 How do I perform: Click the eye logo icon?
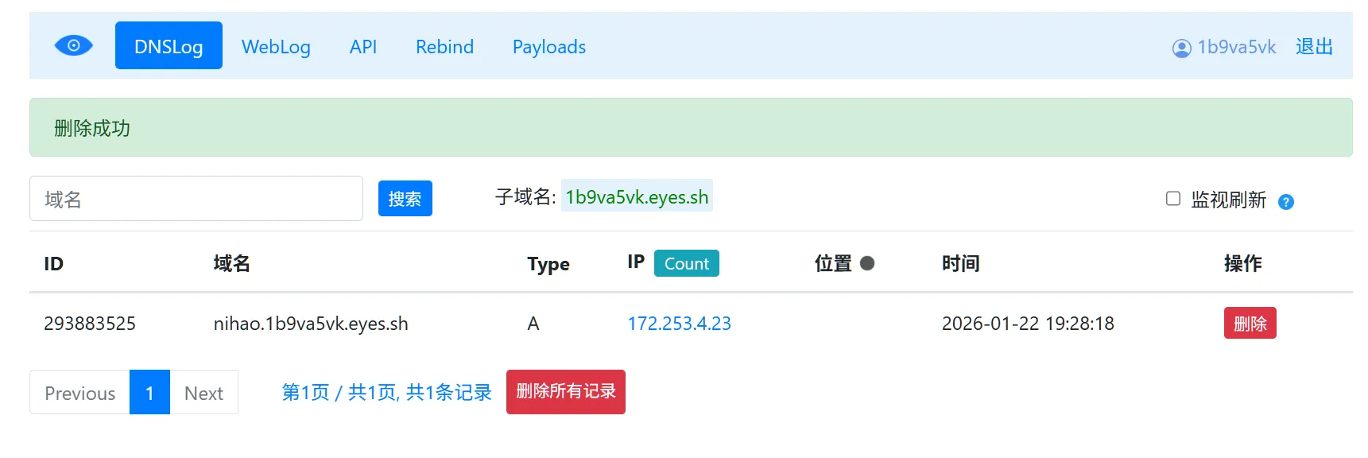coord(73,46)
